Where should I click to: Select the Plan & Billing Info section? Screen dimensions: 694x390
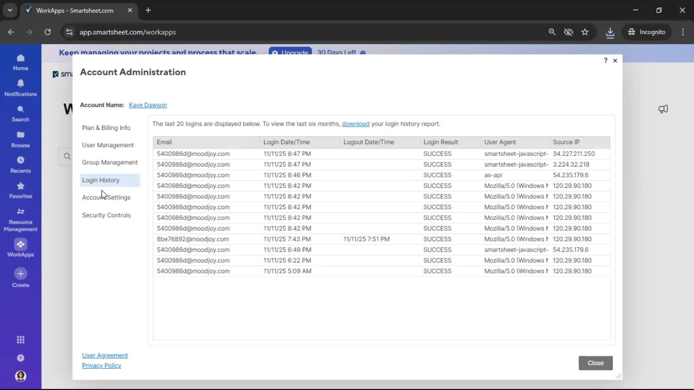pyautogui.click(x=106, y=127)
